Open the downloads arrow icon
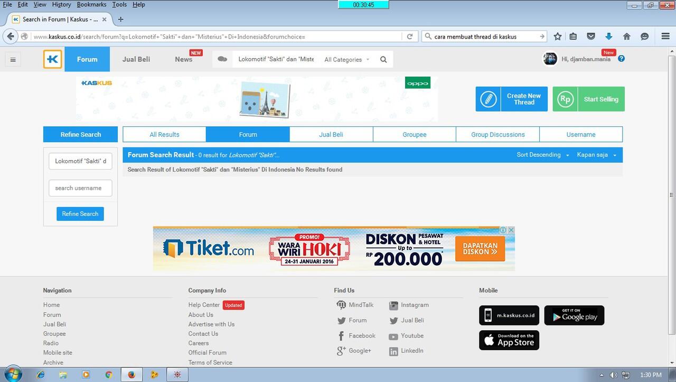 point(608,36)
